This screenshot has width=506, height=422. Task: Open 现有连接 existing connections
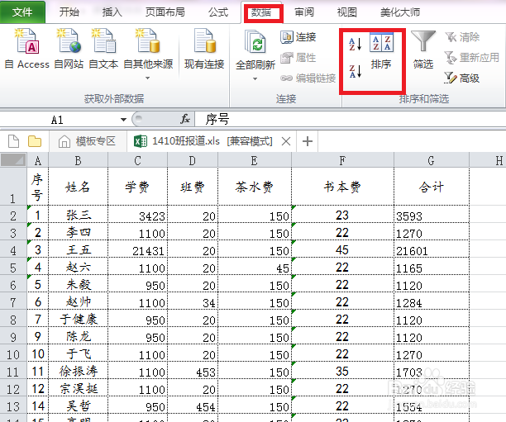204,49
